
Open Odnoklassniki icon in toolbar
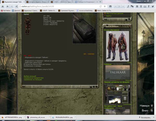tap(141, 7)
